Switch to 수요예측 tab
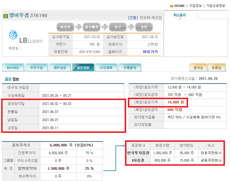Screen dimensions: 231x181 [x=106, y=68]
